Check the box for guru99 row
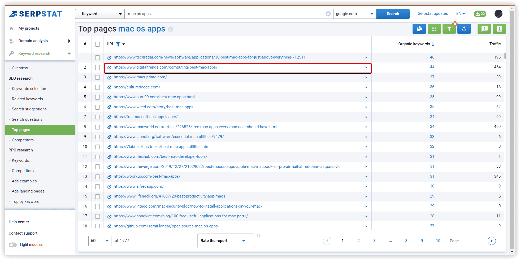 [x=98, y=97]
